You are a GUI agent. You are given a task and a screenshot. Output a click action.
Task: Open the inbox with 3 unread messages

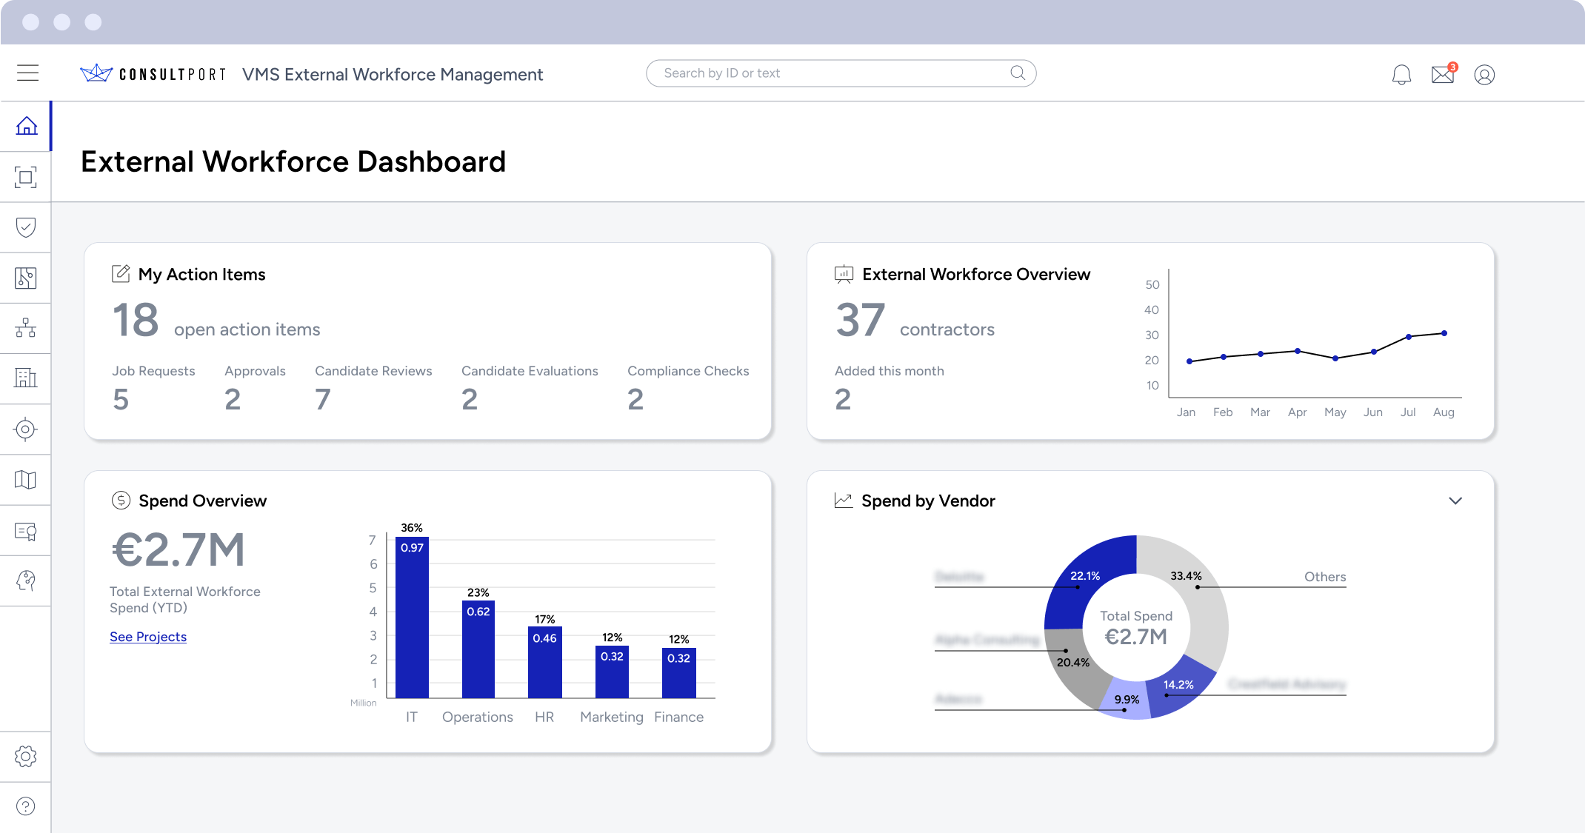tap(1443, 74)
